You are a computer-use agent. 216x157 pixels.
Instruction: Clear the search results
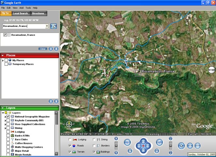pyautogui.click(x=43, y=49)
